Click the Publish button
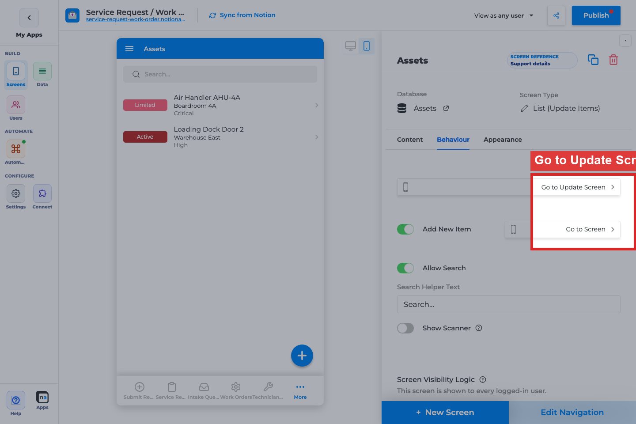Image resolution: width=636 pixels, height=424 pixels. (x=596, y=15)
